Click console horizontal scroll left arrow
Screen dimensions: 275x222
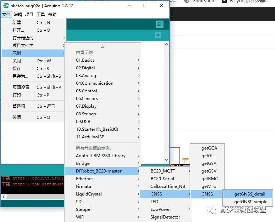tap(3, 197)
